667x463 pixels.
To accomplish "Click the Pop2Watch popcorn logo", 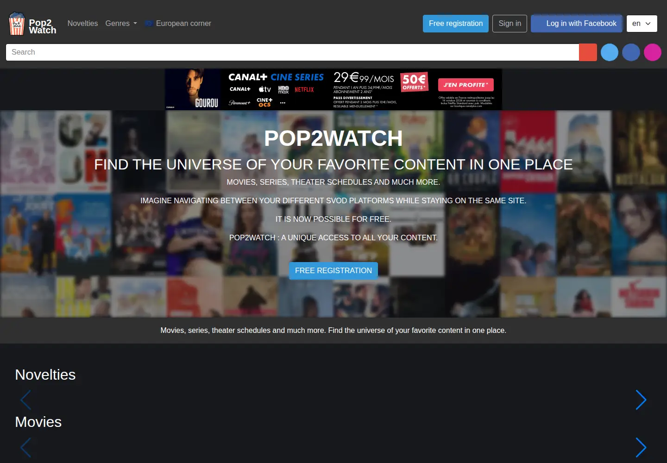I will tap(17, 24).
